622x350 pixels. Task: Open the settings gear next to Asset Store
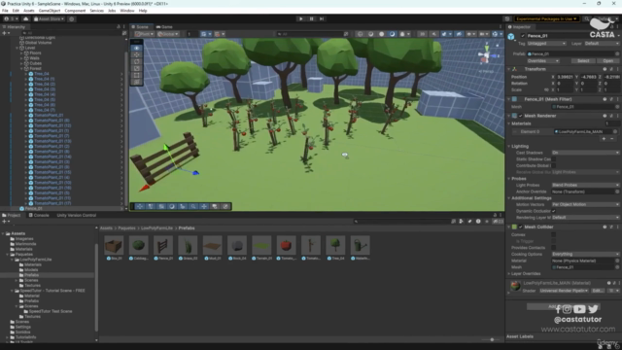[72, 18]
